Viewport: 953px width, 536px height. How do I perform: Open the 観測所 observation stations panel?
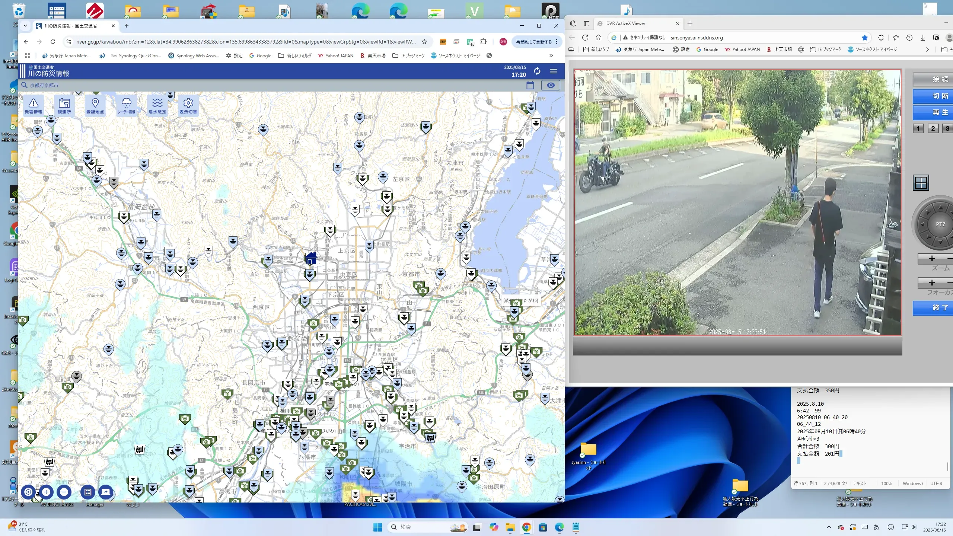click(x=64, y=105)
